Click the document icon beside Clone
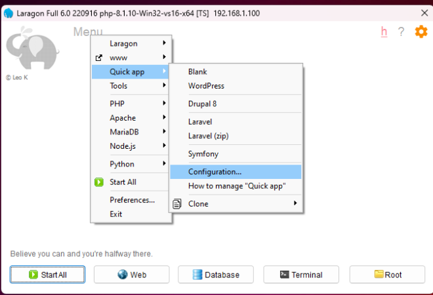The image size is (433, 295). [x=177, y=204]
